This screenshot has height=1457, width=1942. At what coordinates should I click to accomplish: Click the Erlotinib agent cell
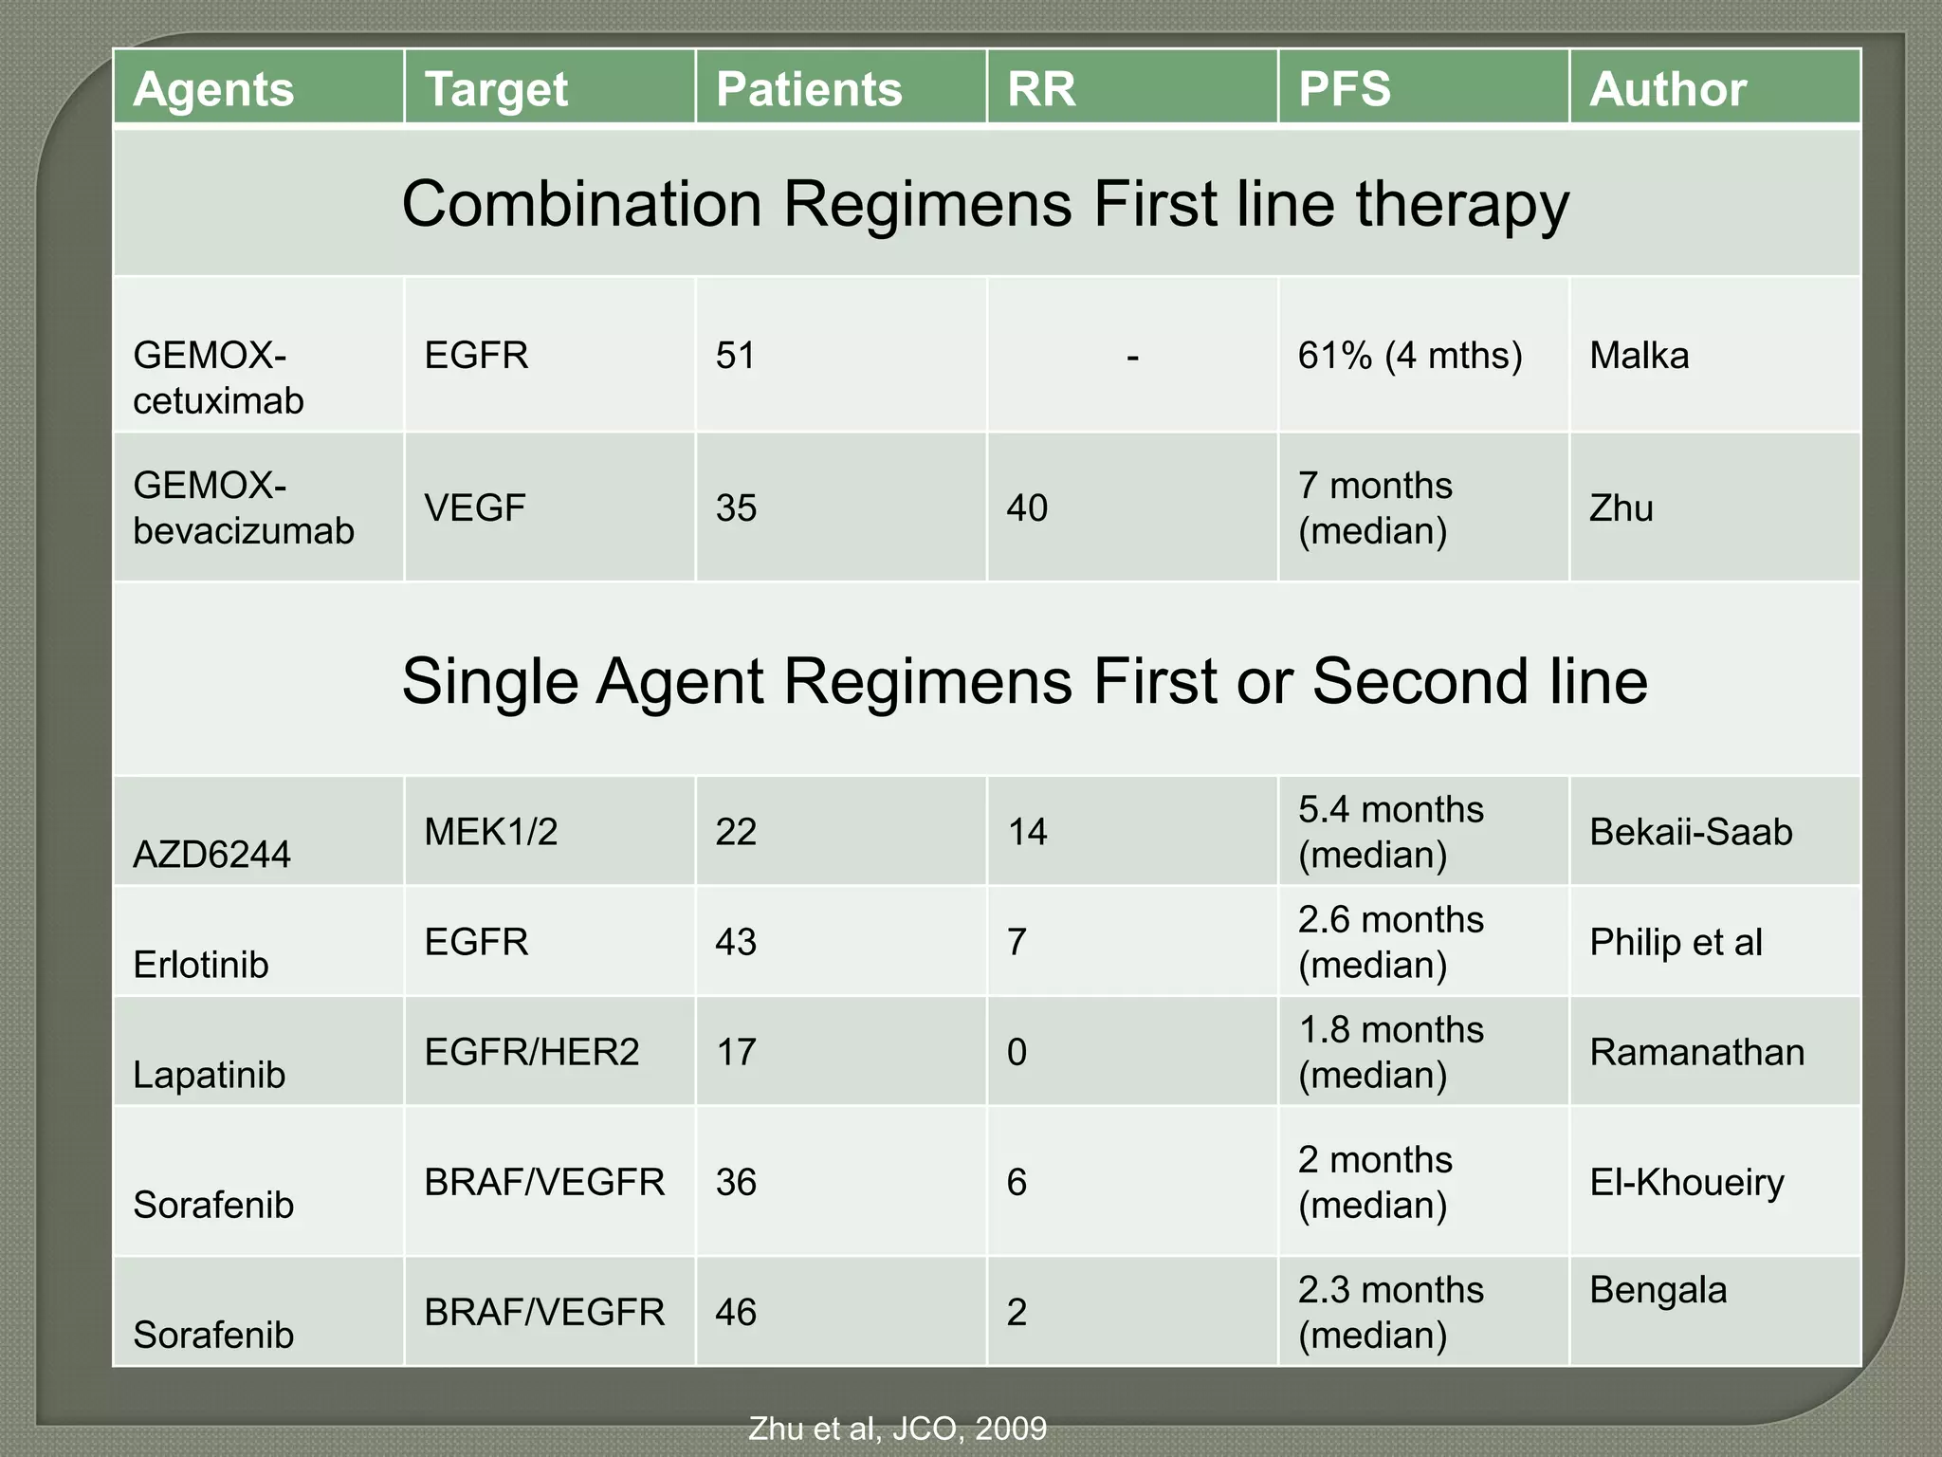259,941
